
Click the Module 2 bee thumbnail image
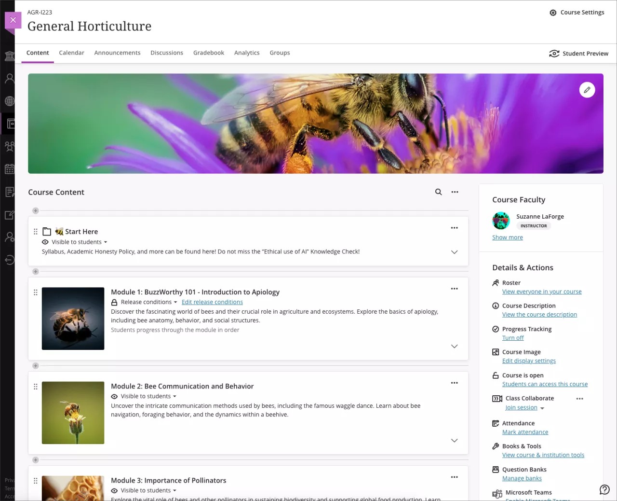tap(73, 413)
